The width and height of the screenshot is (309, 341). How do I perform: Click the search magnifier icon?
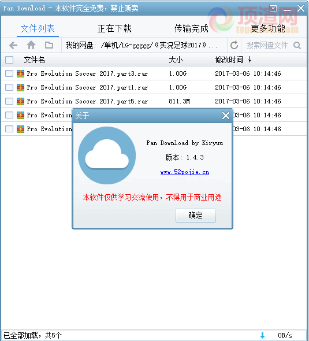click(x=297, y=45)
